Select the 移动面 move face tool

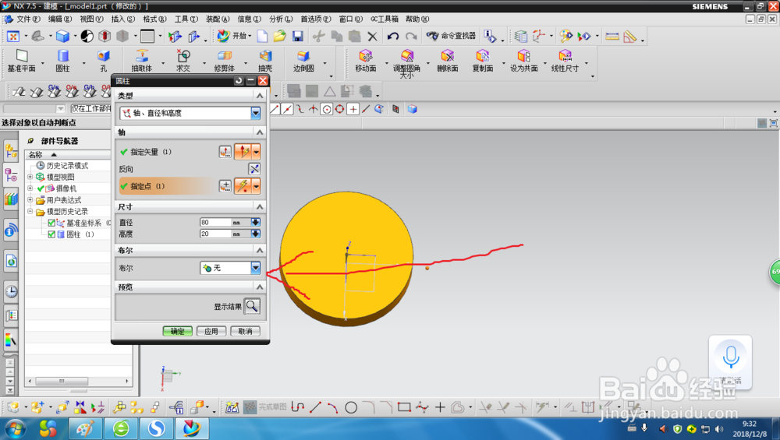click(x=366, y=61)
